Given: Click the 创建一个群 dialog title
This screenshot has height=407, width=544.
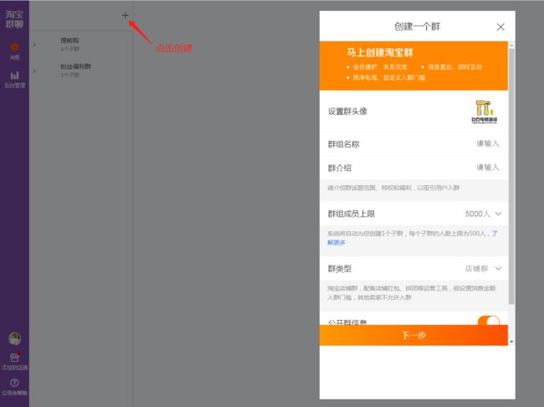Looking at the screenshot, I should 417,27.
